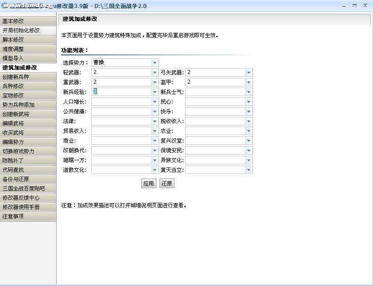Minimize the modifier window

click(344, 6)
